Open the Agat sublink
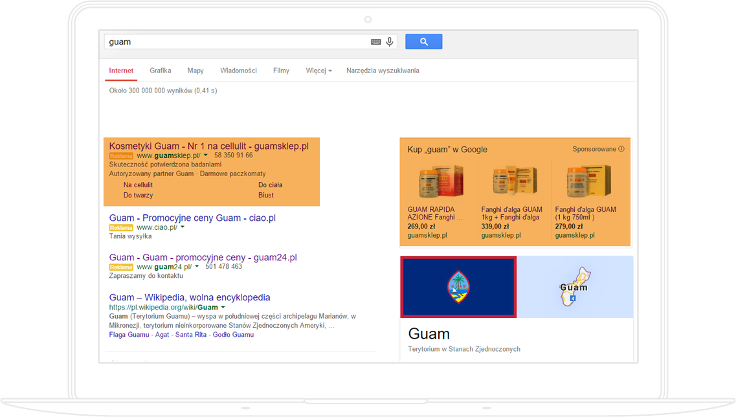 [162, 335]
